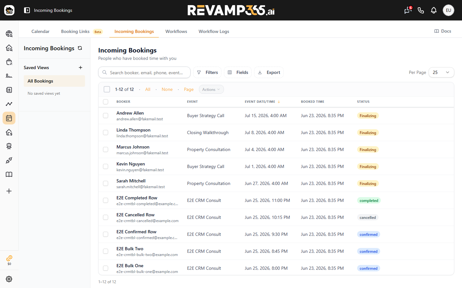
Task: Click the Page selection link
Action: pos(189,89)
